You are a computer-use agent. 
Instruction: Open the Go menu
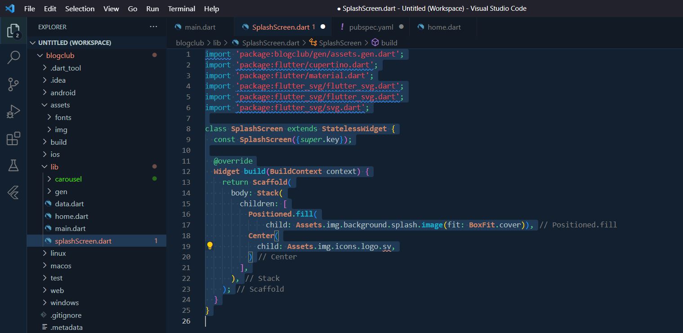pyautogui.click(x=133, y=9)
